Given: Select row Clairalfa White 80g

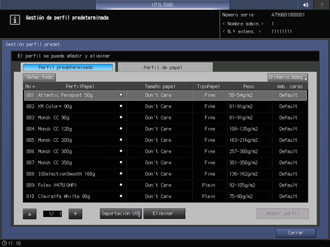Looking at the screenshot, I should pos(165,197).
